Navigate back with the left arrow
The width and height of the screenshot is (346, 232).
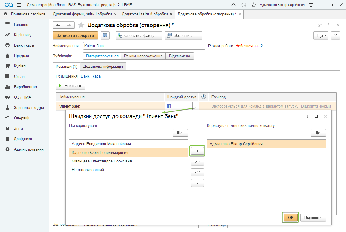58,25
